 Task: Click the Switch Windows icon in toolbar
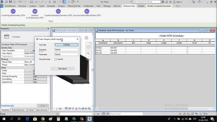(x=73, y=2)
